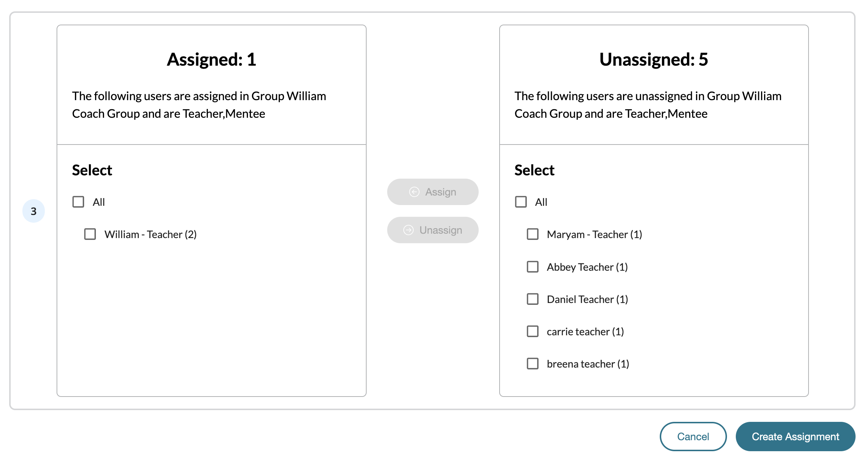Select the Maryam - Teacher (1) checkbox
Image resolution: width=864 pixels, height=460 pixels.
click(532, 234)
